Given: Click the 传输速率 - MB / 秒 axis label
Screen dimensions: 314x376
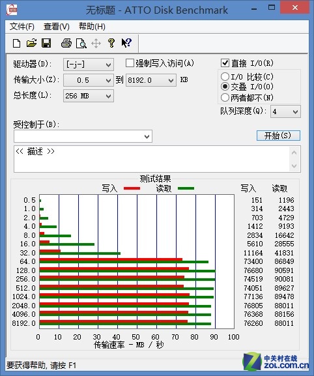Looking at the screenshot, I should click(x=128, y=345).
